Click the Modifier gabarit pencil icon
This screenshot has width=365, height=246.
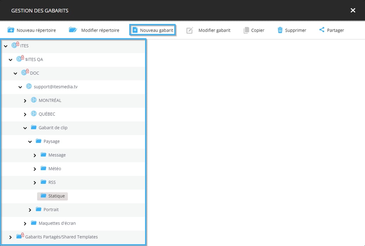click(190, 30)
